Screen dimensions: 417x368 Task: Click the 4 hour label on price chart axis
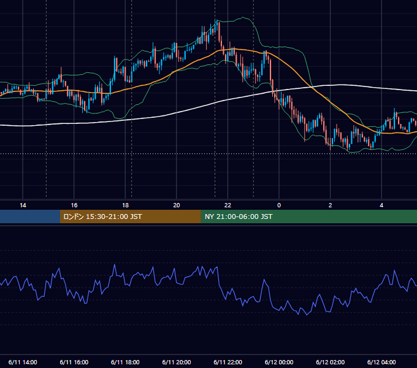coord(381,205)
